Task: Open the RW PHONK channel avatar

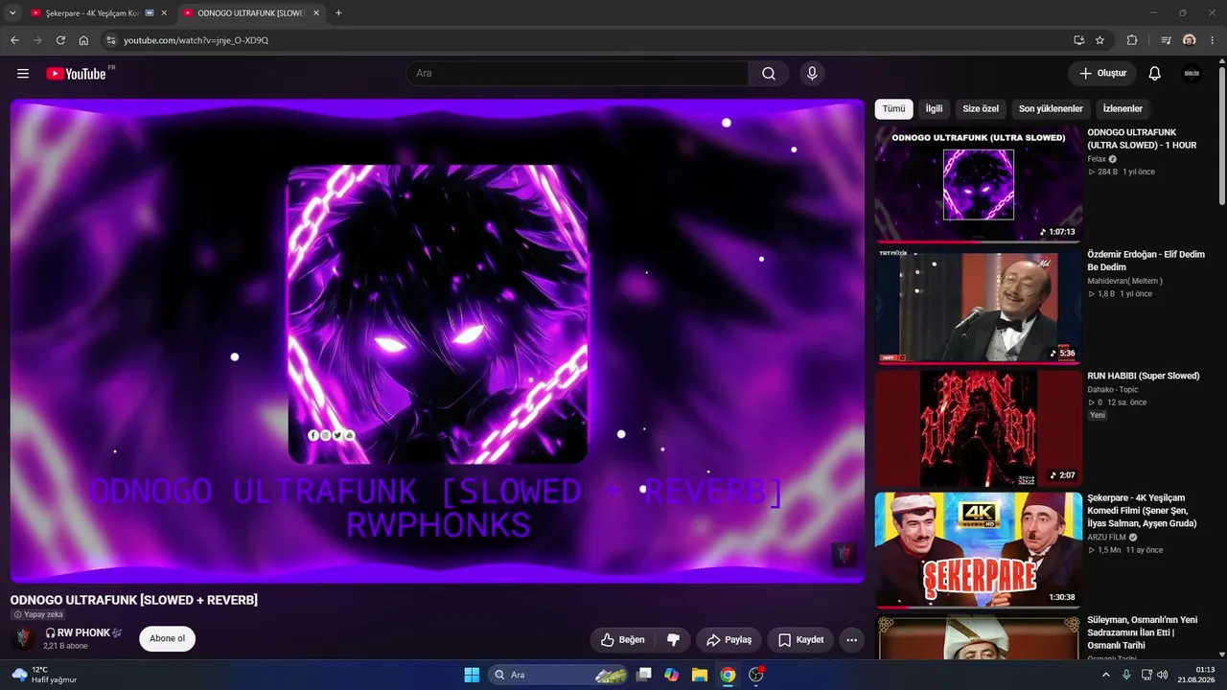Action: tap(24, 638)
